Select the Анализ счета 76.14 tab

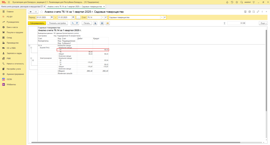point(75,7)
